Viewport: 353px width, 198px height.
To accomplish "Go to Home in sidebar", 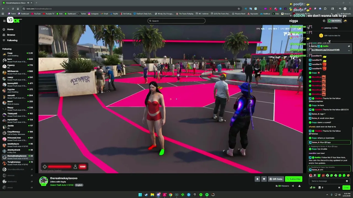I will coord(10,29).
